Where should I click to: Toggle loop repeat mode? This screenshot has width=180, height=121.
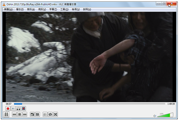(50, 114)
